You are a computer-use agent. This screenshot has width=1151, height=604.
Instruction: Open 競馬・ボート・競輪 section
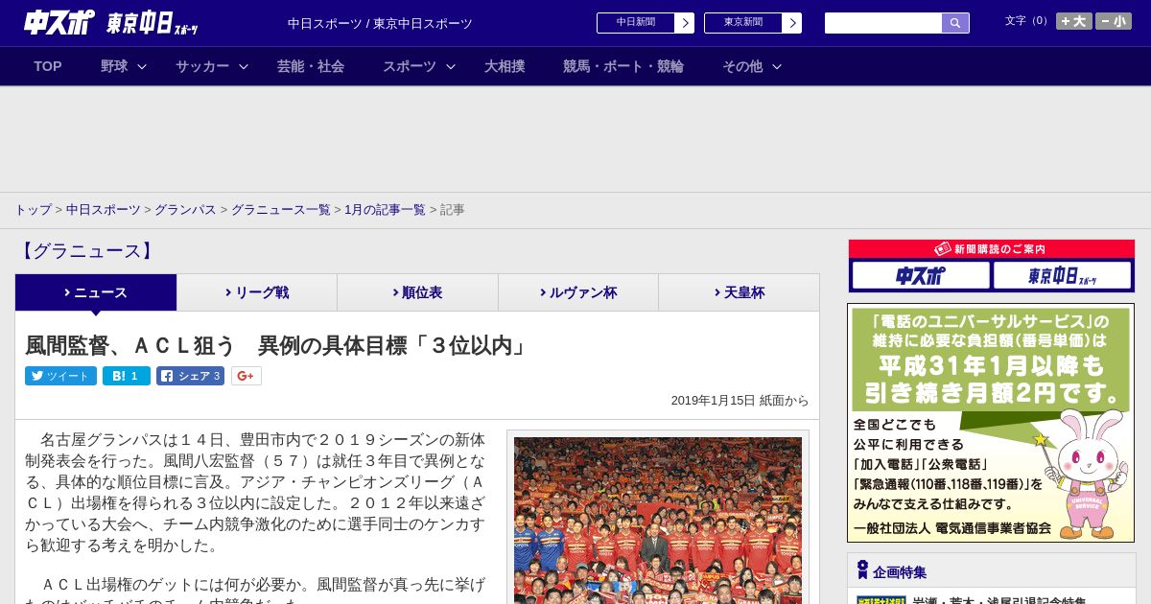(x=623, y=66)
